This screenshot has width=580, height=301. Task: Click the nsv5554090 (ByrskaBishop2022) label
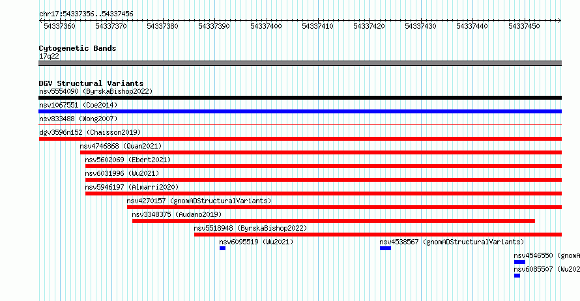96,91
